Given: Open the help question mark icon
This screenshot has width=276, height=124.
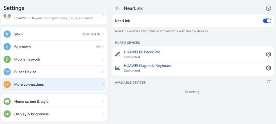Looking at the screenshot, I should point(268,8).
